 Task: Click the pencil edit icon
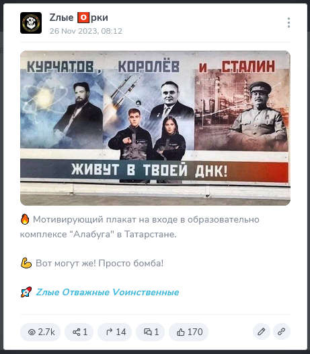(261, 332)
